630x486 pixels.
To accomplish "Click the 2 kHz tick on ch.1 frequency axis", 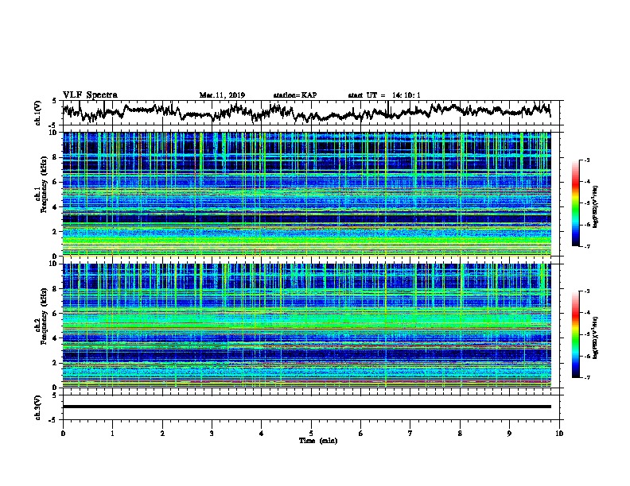I will (56, 232).
